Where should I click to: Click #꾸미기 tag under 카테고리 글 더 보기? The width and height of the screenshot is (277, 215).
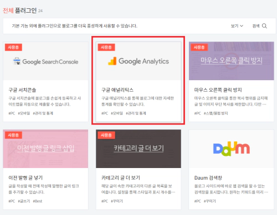(117, 201)
